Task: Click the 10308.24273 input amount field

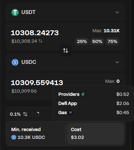Action: [35, 33]
